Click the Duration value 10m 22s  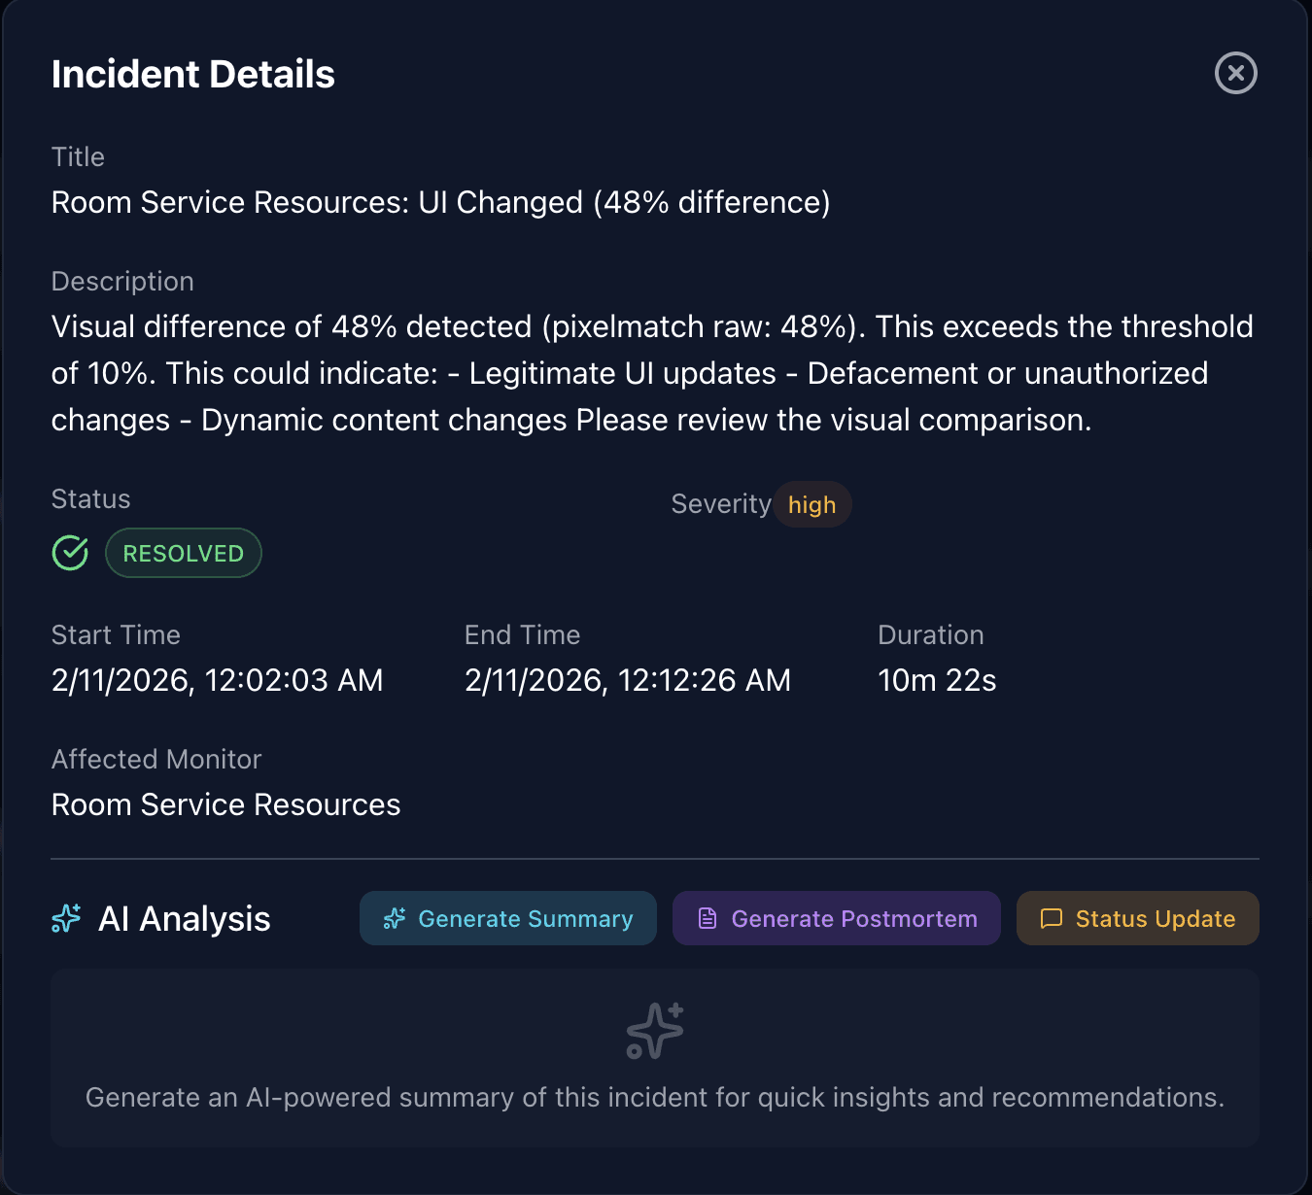(937, 680)
